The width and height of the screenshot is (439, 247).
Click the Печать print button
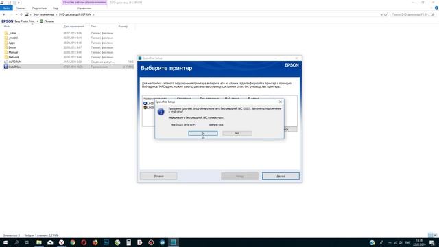47,21
